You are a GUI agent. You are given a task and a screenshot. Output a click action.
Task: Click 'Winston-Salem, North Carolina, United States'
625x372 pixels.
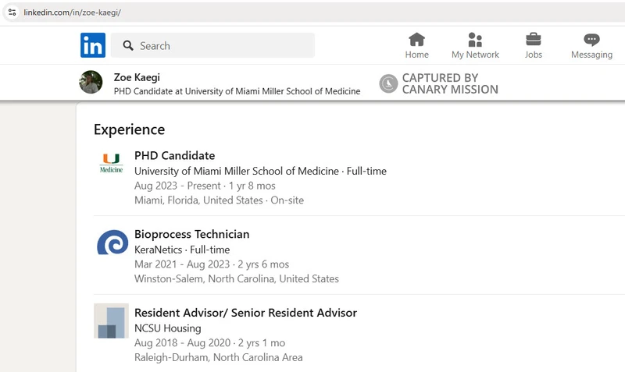237,279
